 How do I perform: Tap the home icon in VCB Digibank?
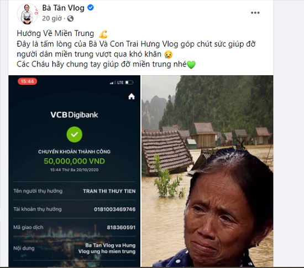[x=132, y=96]
